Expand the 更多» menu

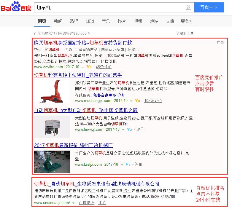[x=186, y=21]
